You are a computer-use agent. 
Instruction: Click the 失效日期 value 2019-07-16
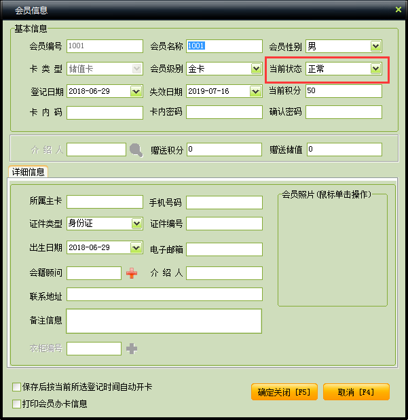[208, 91]
